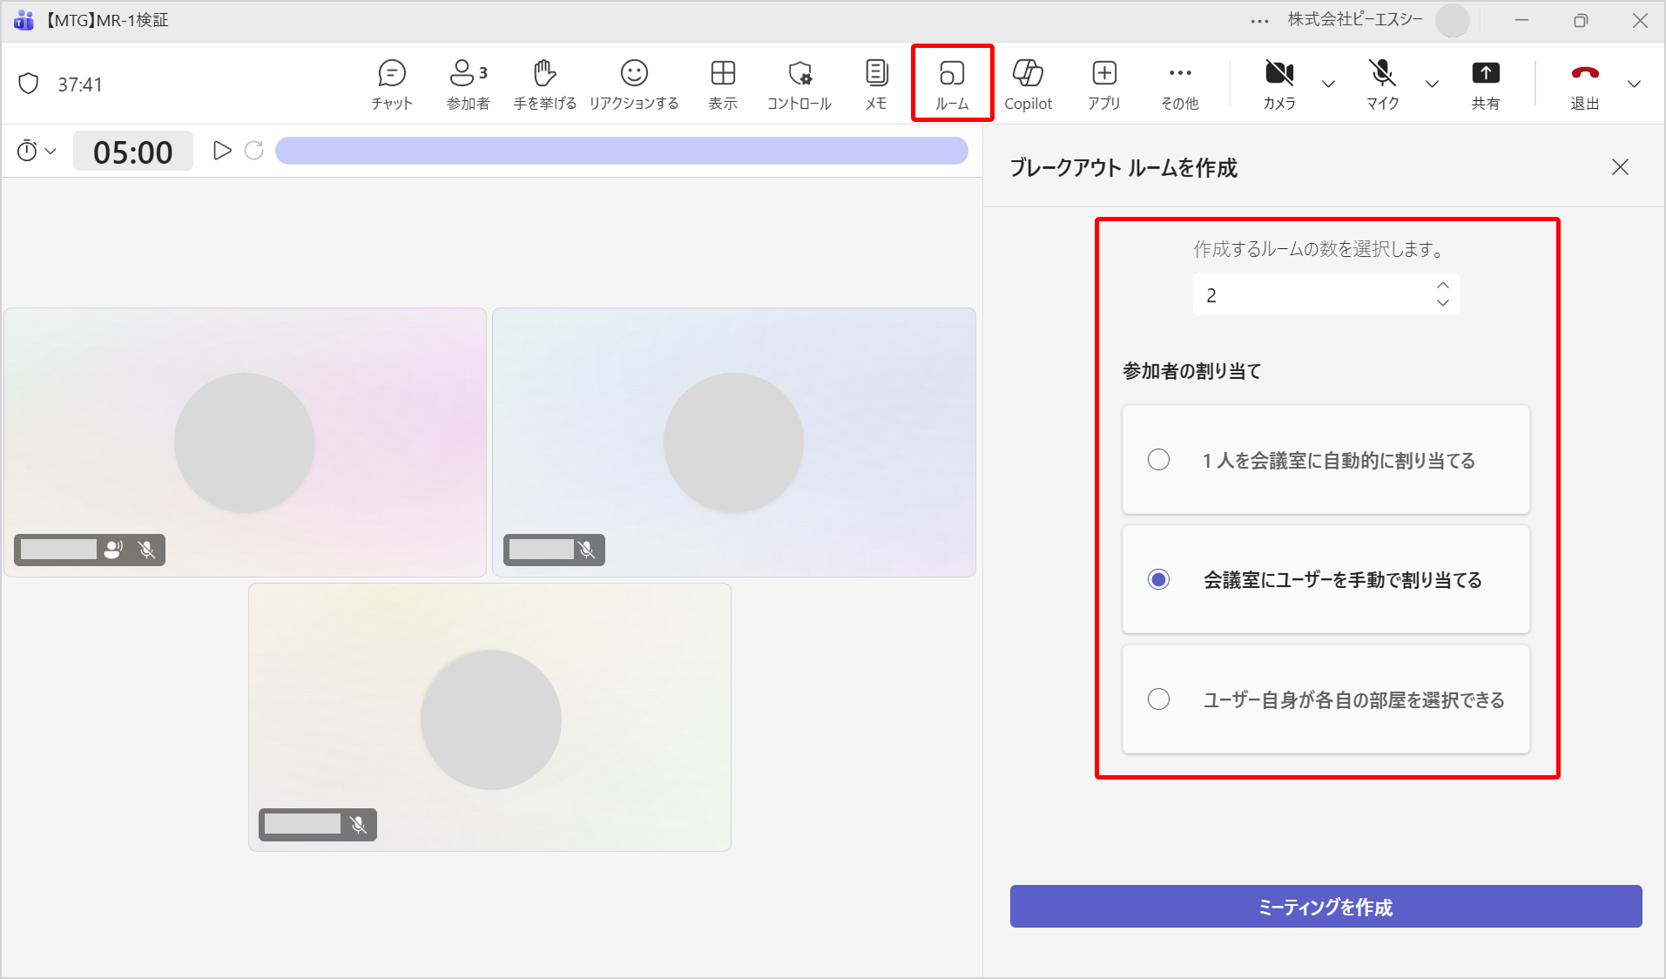Image resolution: width=1666 pixels, height=979 pixels.
Task: Click the timer progress bar
Action: point(621,152)
